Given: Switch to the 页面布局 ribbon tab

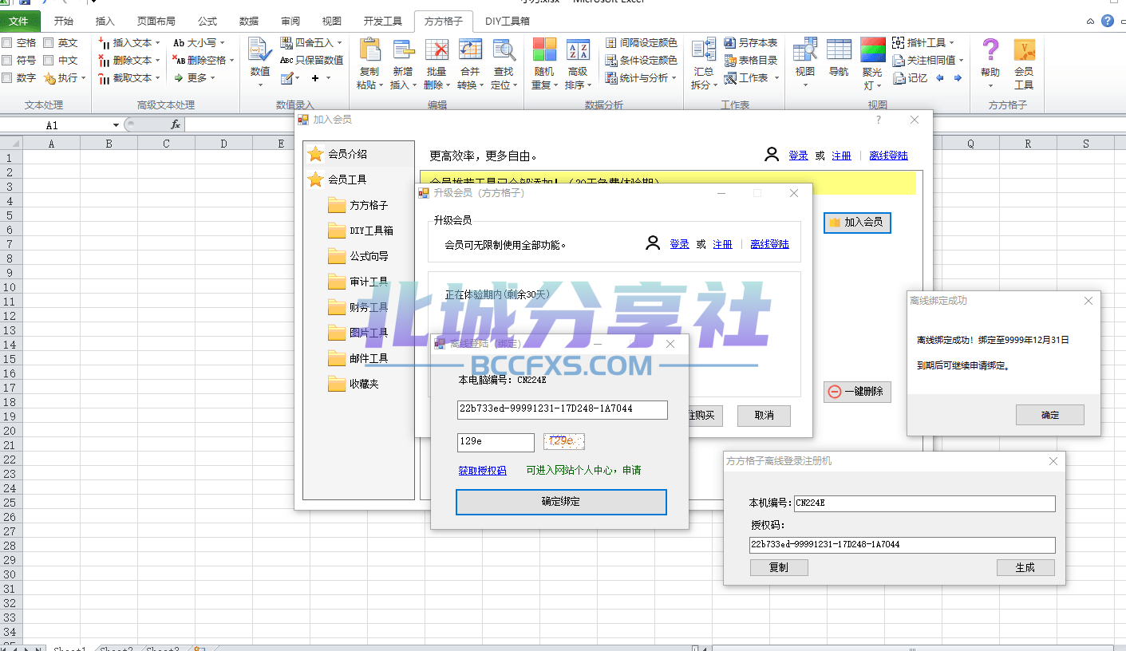Looking at the screenshot, I should coord(156,22).
